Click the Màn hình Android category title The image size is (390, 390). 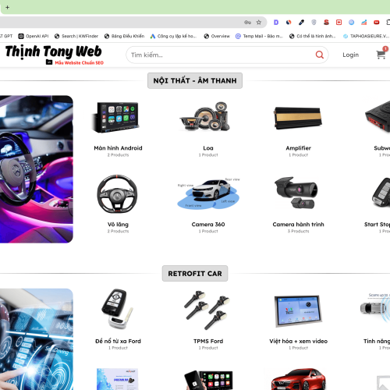[118, 148]
